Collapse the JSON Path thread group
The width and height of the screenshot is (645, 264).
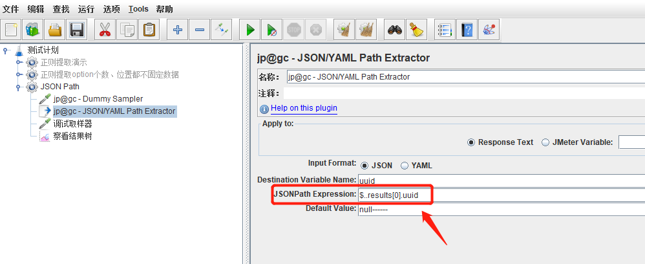tap(19, 87)
